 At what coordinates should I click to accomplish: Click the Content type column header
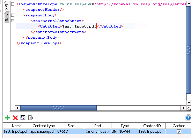(x=44, y=126)
